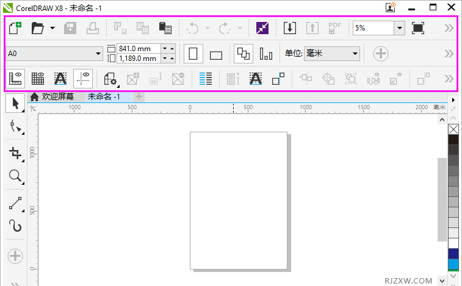This screenshot has height=286, width=462.
Task: Switch to the 未命名 -1 document tab
Action: tap(104, 96)
